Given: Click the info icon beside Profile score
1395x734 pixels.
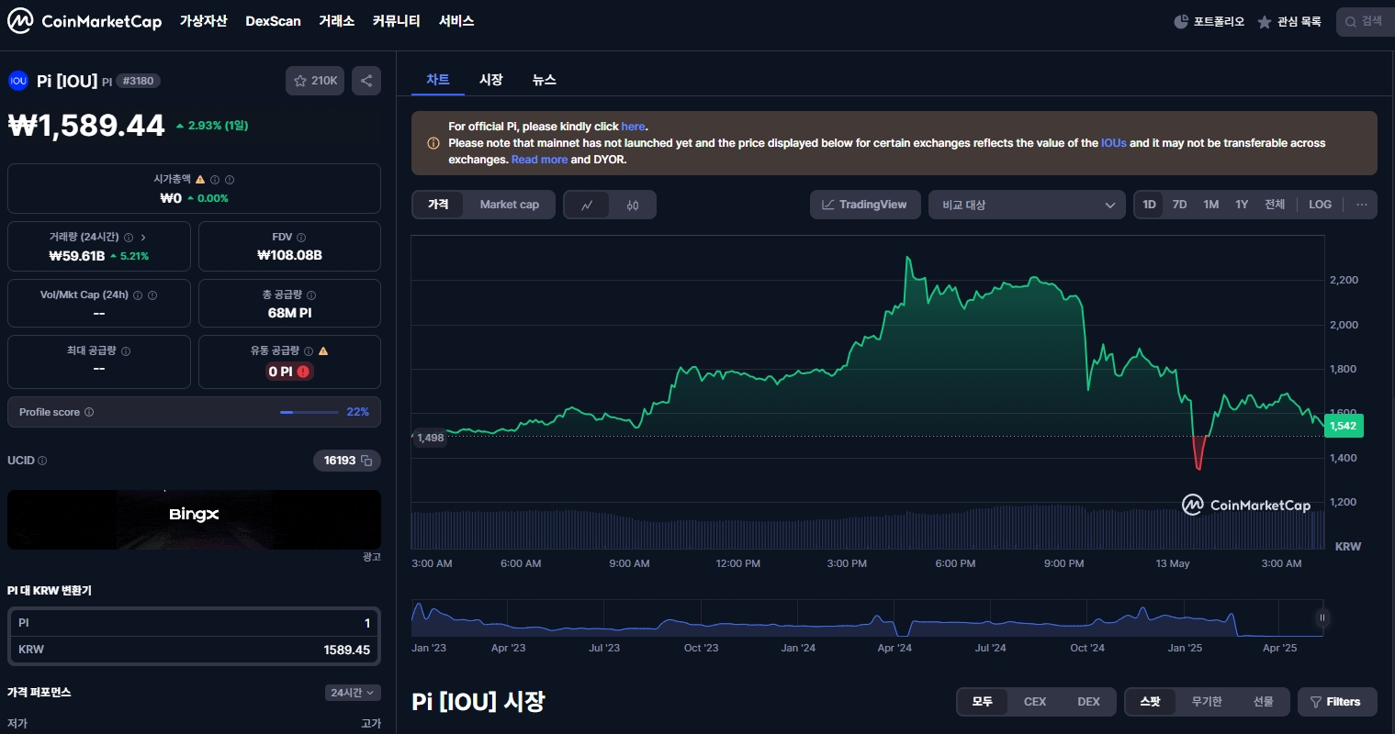Looking at the screenshot, I should [x=89, y=412].
